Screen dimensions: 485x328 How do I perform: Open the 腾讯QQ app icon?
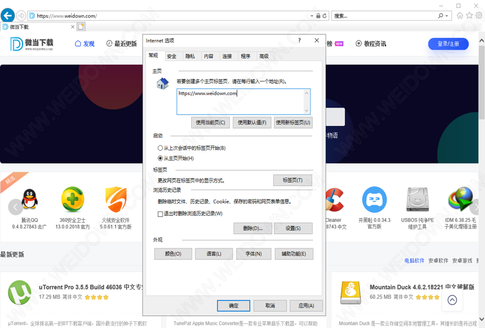pyautogui.click(x=29, y=199)
